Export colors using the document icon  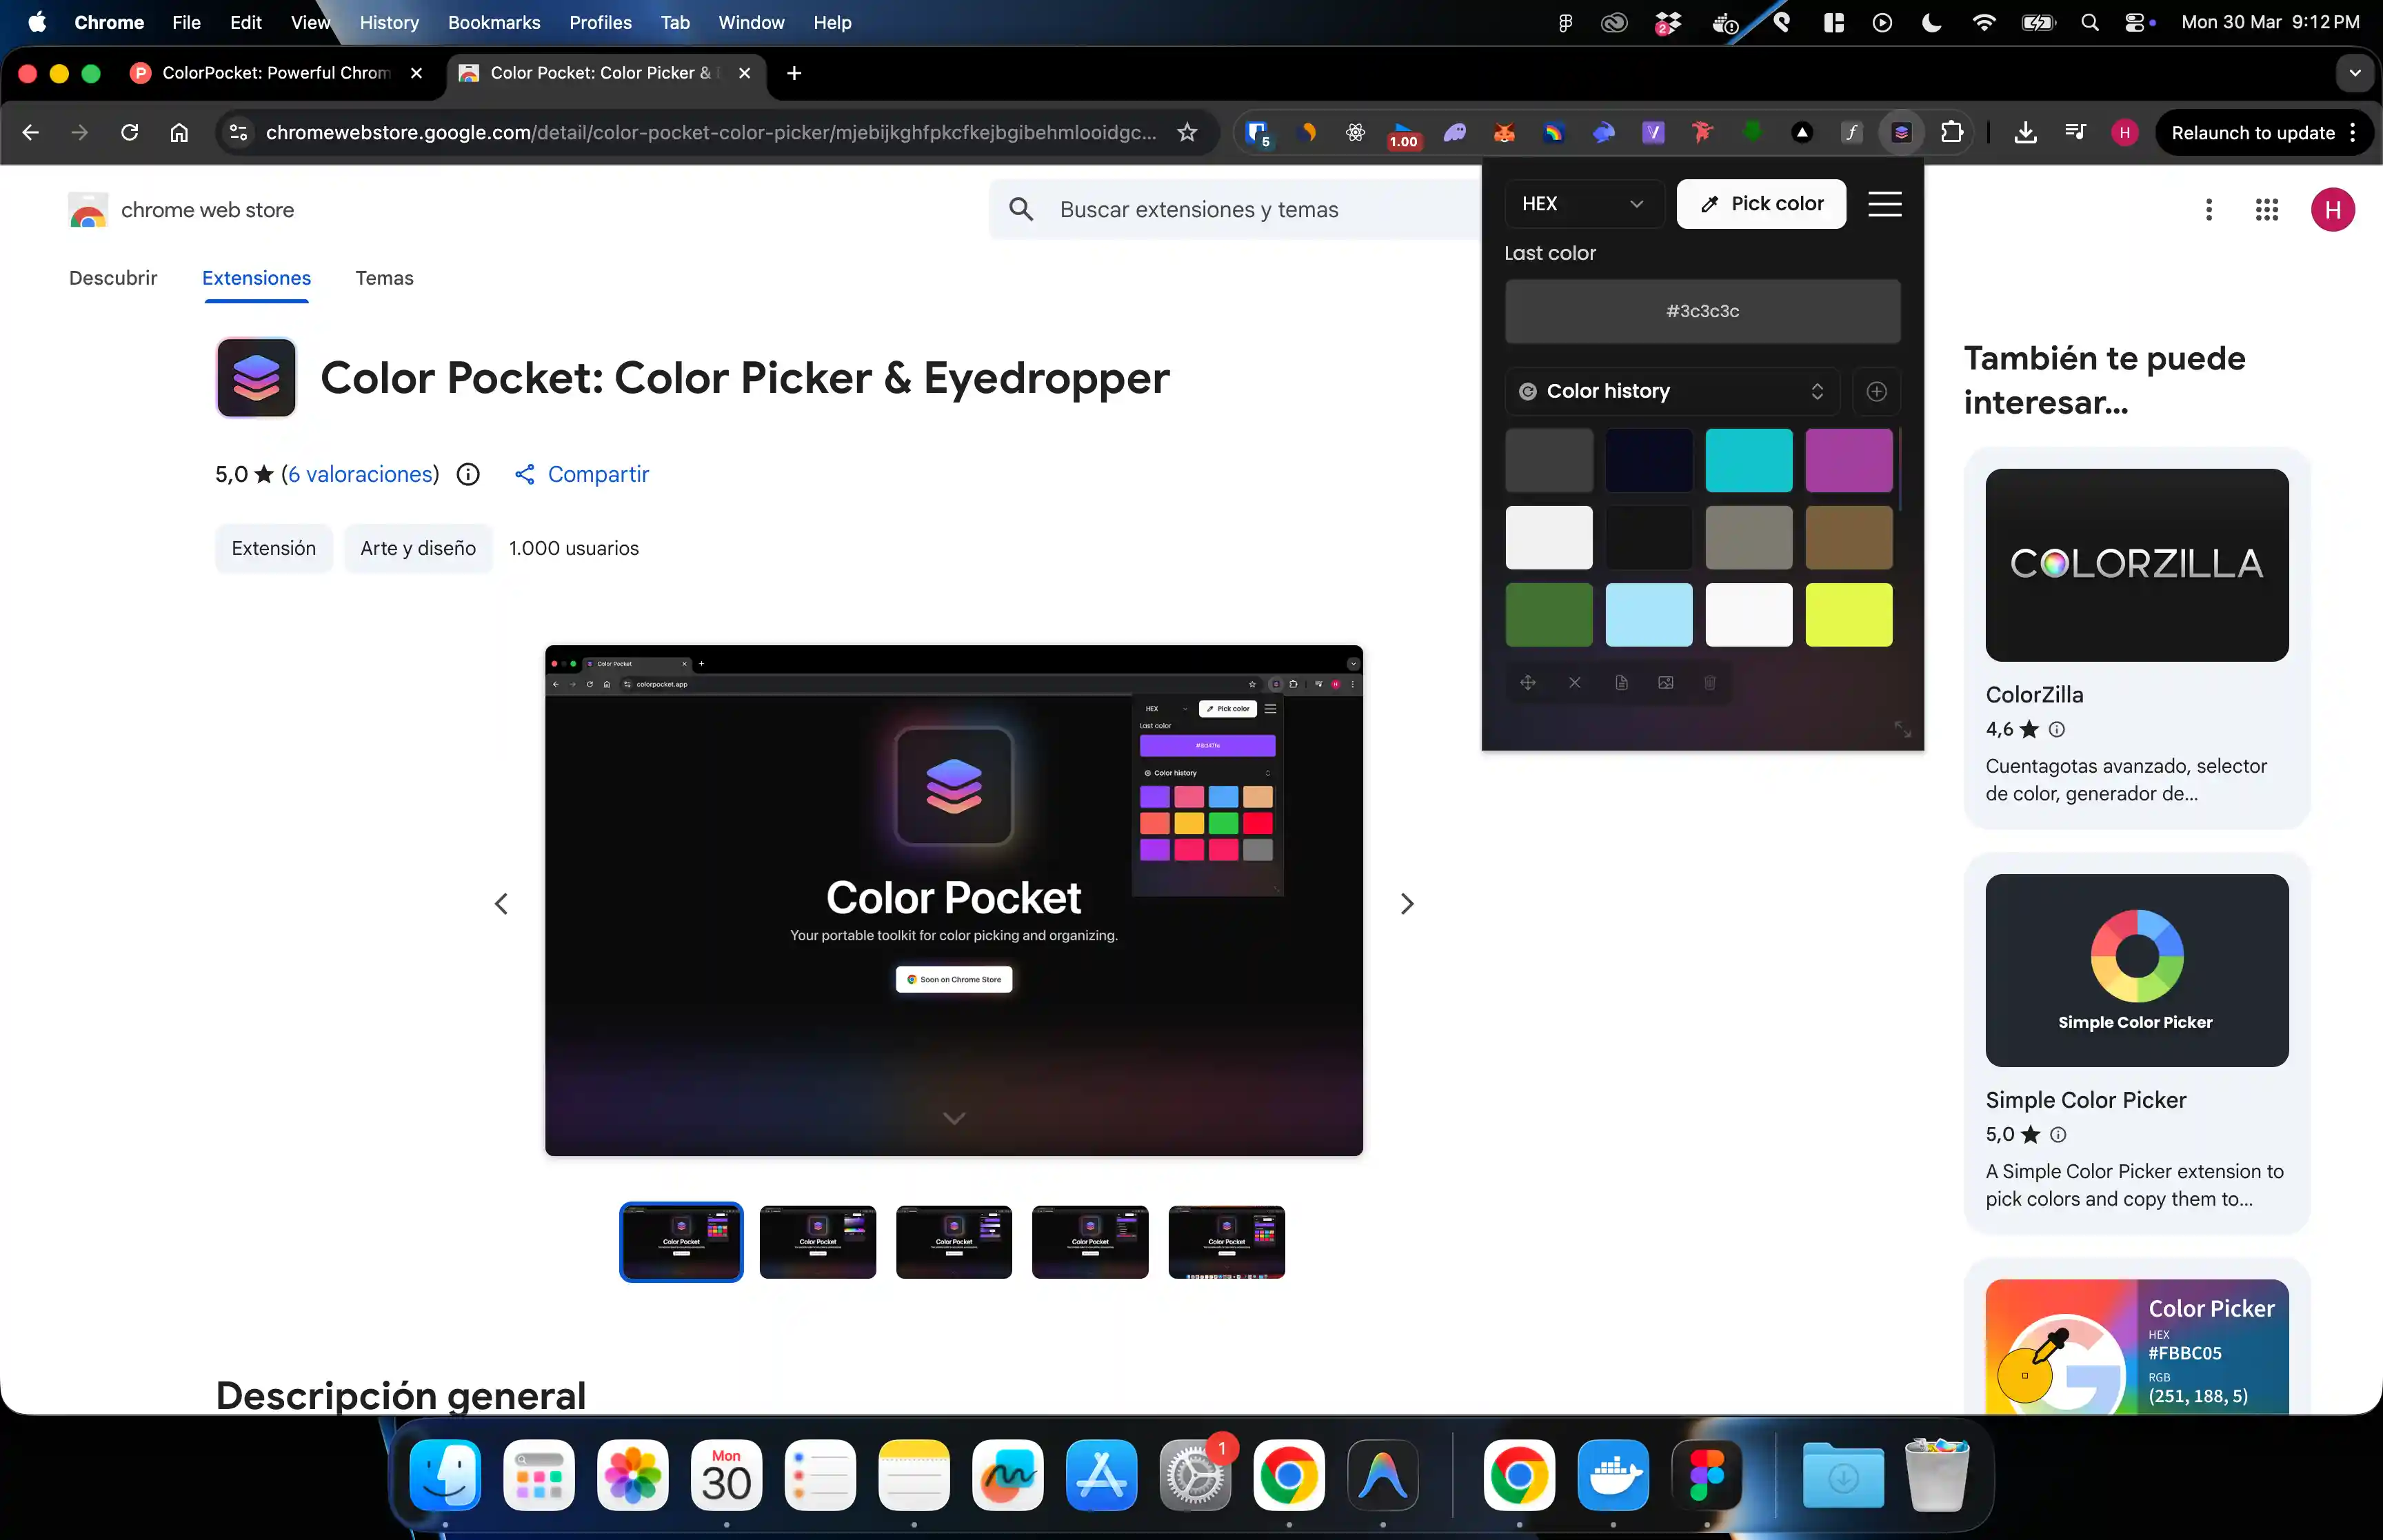tap(1621, 683)
